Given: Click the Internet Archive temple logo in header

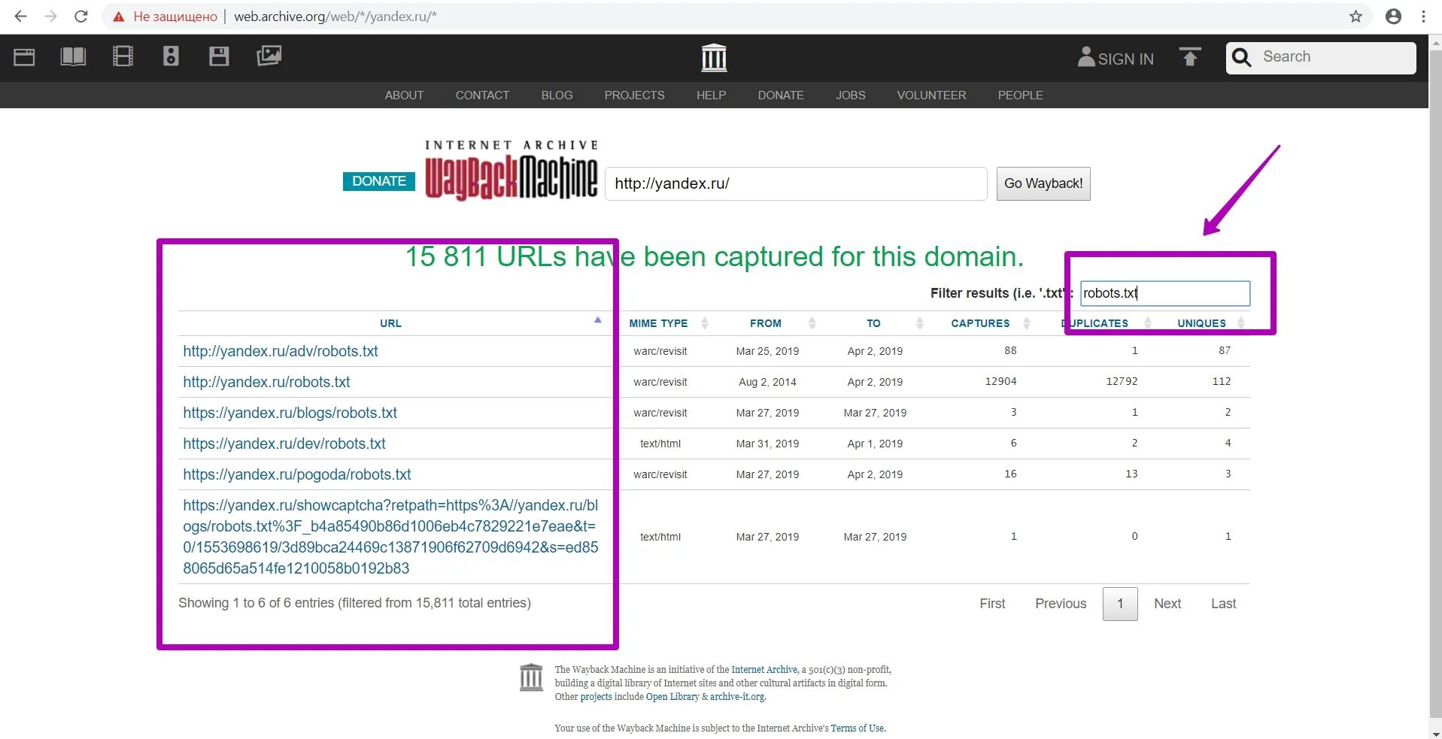Looking at the screenshot, I should pos(714,57).
